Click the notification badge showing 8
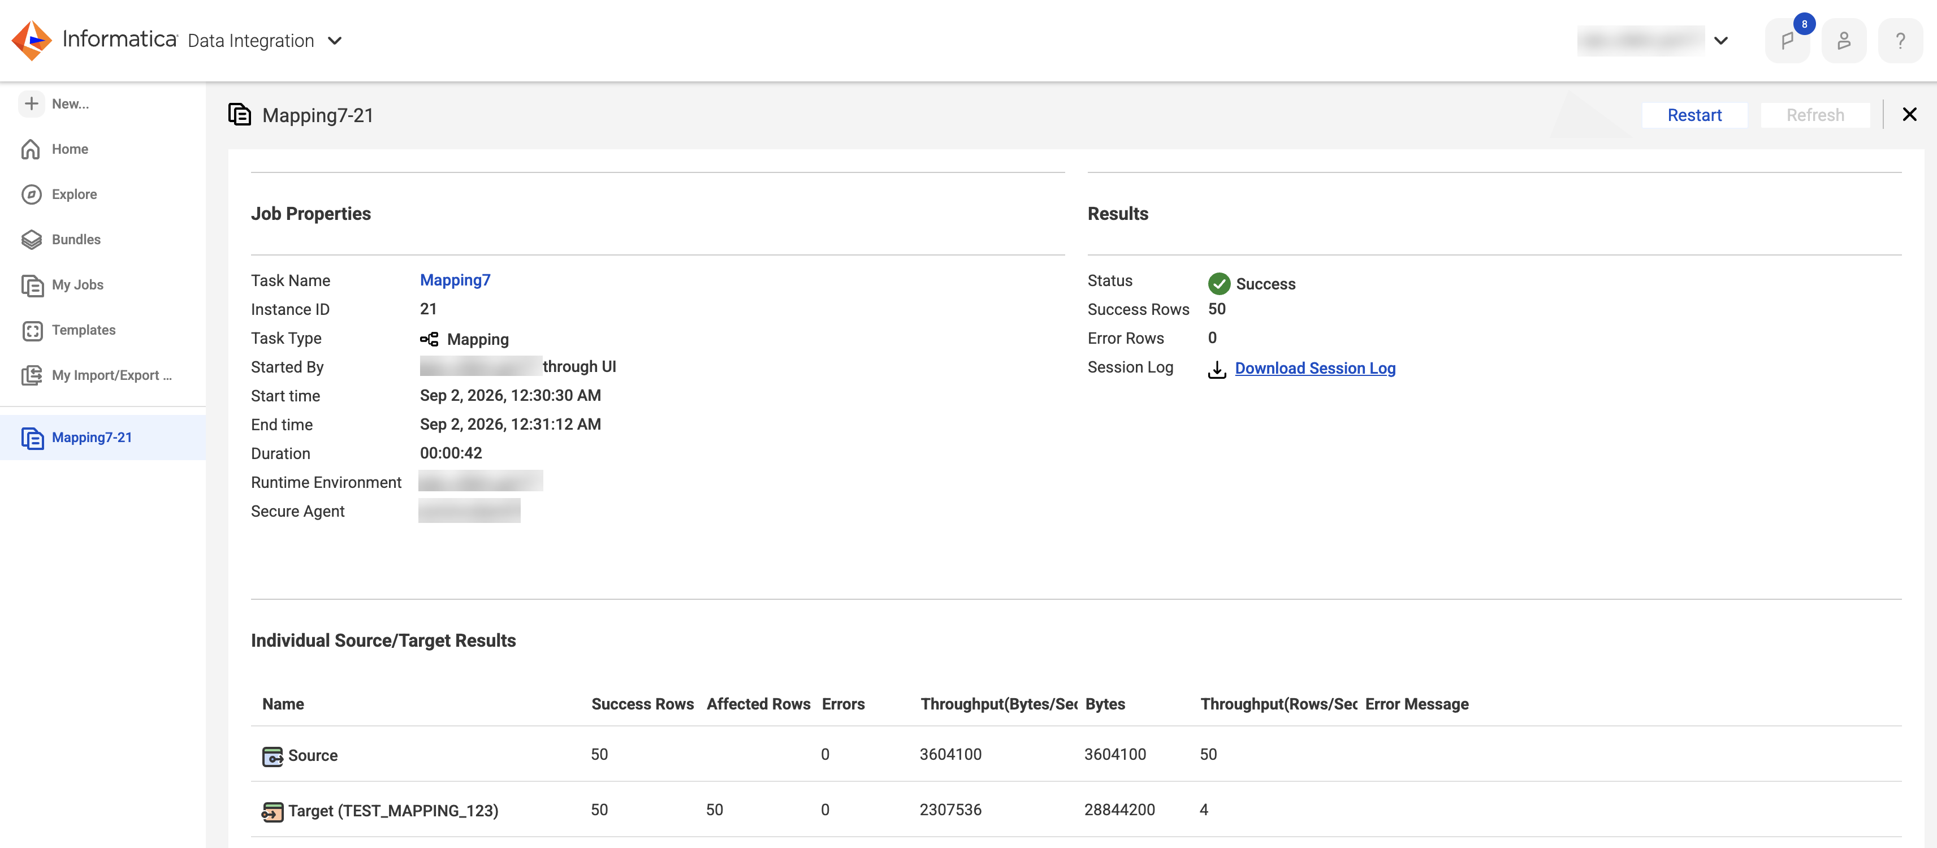This screenshot has width=1937, height=848. click(x=1804, y=24)
